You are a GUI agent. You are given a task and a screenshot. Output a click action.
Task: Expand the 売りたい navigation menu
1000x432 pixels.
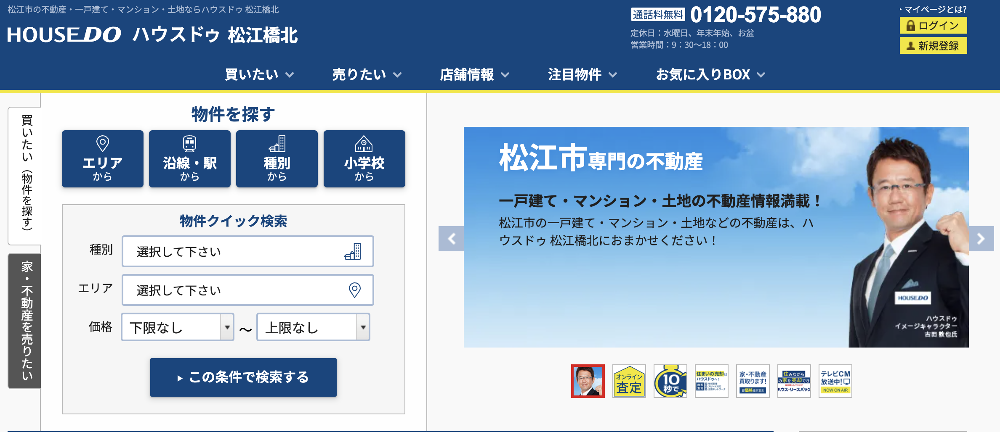(367, 75)
